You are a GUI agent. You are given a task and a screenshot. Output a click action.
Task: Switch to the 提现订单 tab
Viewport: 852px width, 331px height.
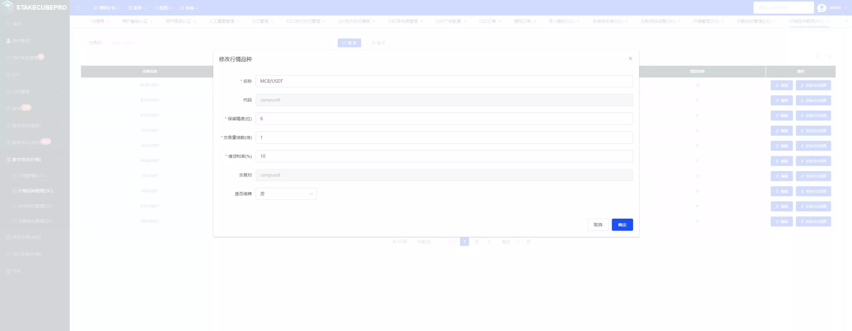[x=522, y=21]
